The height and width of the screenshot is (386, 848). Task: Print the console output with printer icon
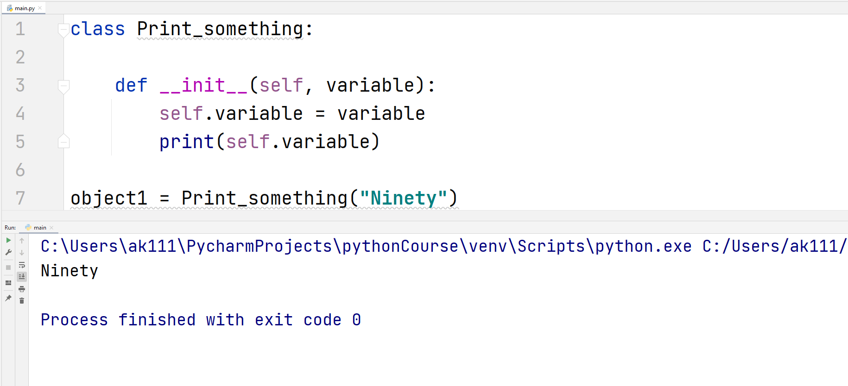click(x=22, y=289)
